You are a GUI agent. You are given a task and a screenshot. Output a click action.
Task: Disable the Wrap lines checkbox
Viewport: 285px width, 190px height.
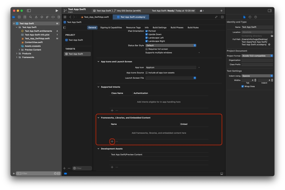(x=243, y=86)
